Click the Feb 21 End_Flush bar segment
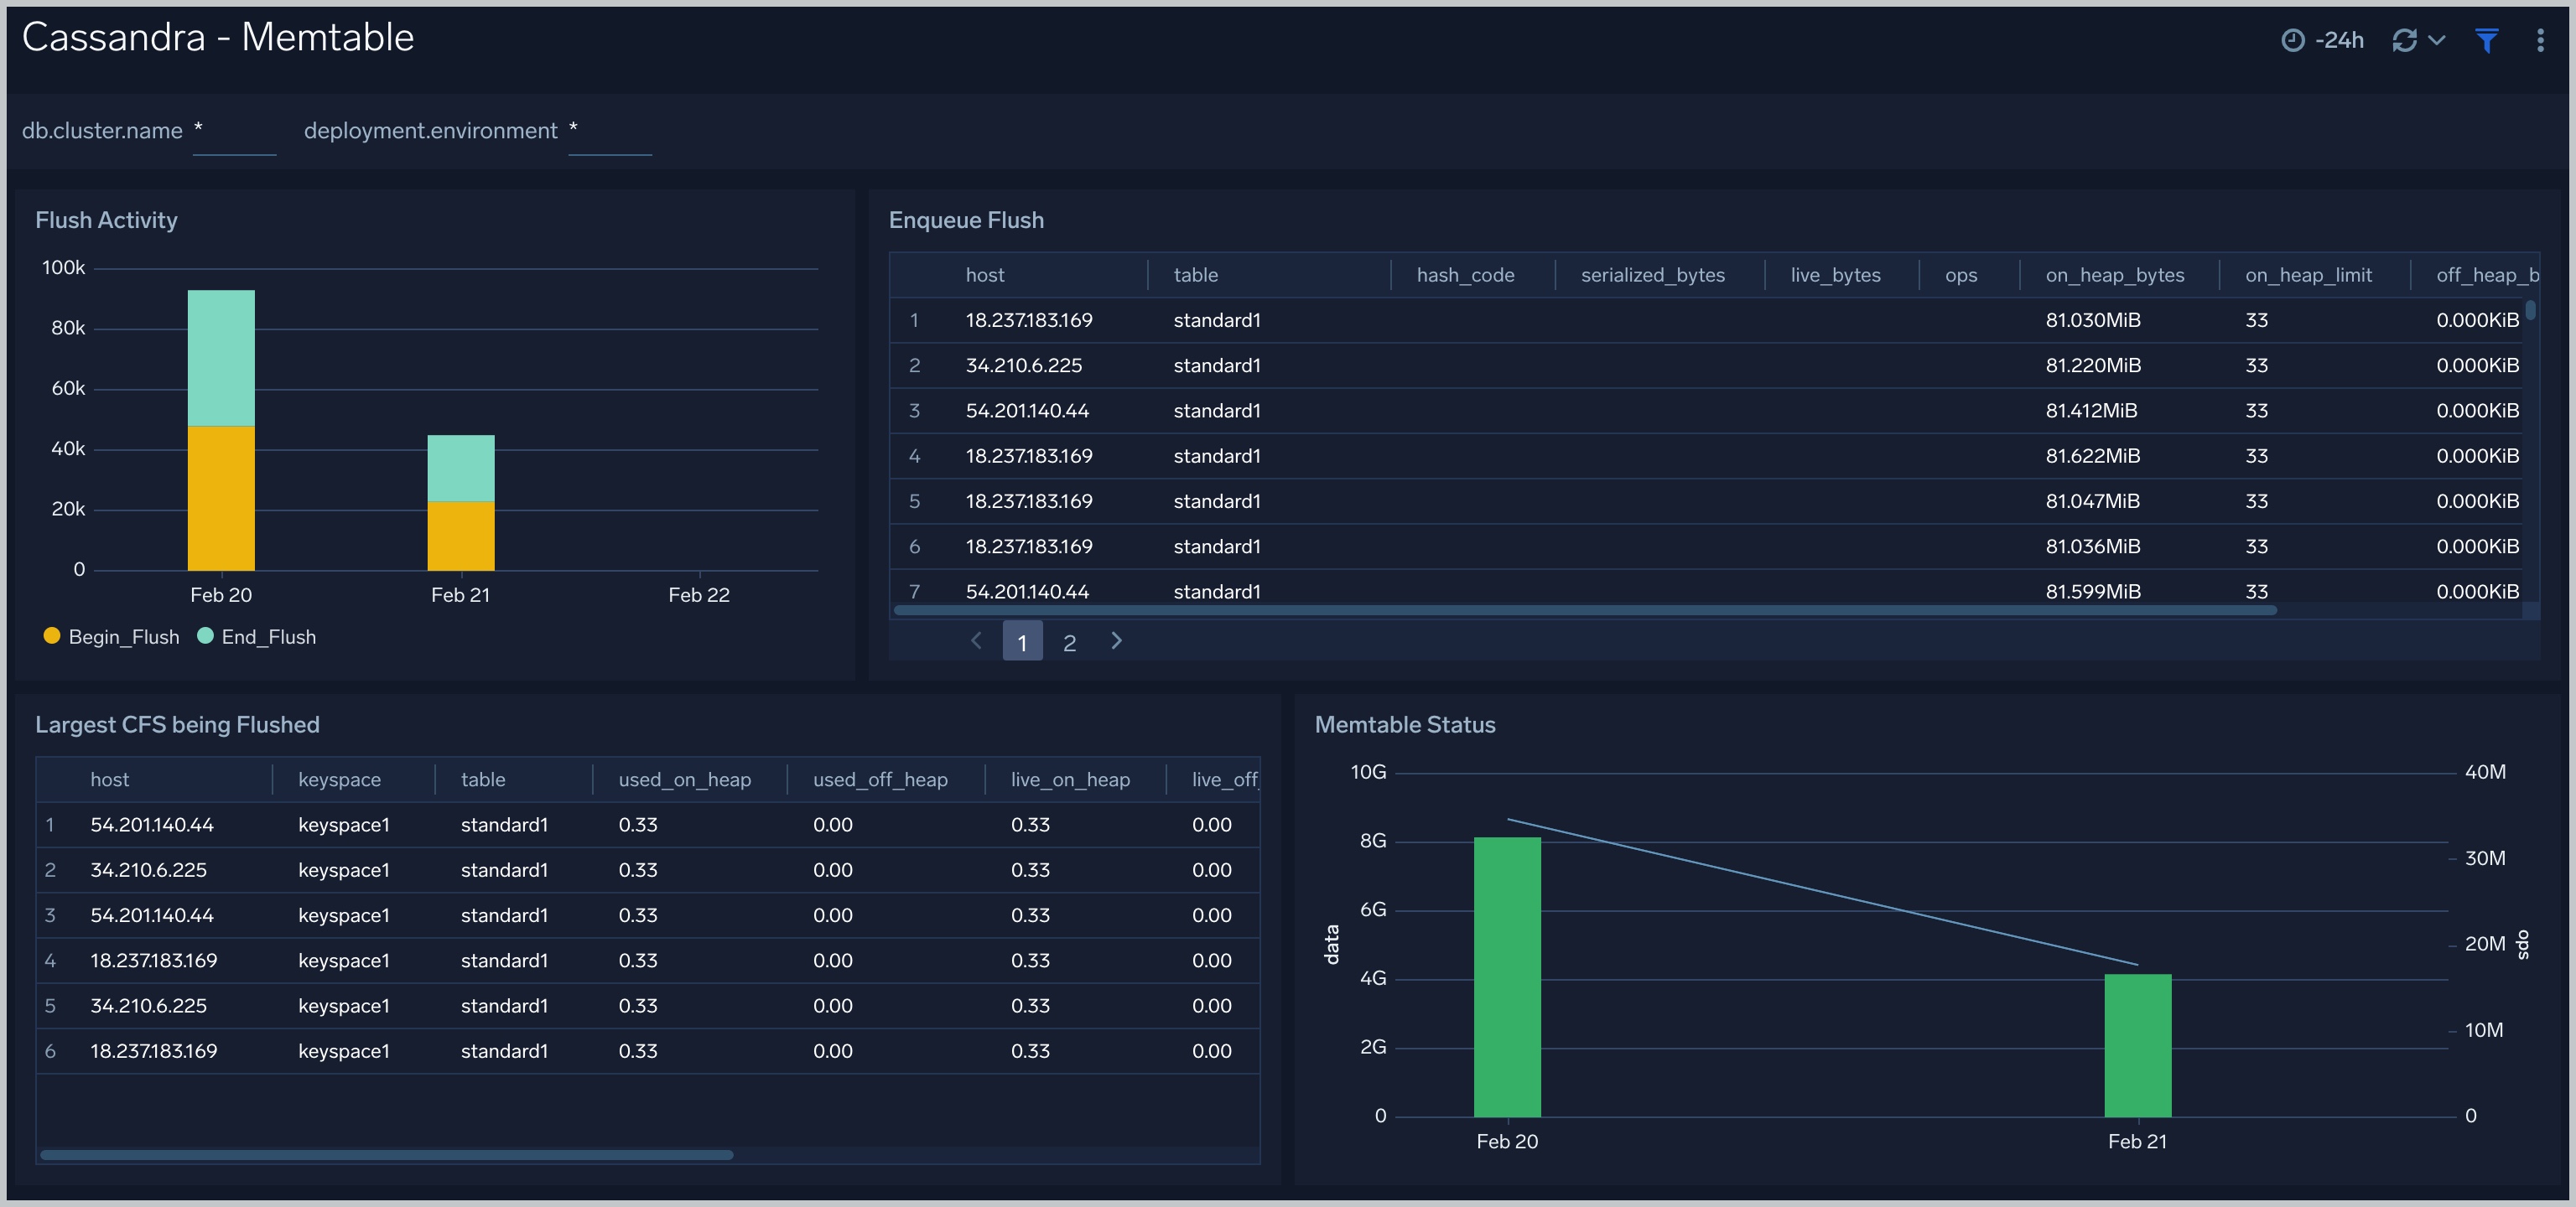The height and width of the screenshot is (1207, 2576). [461, 468]
